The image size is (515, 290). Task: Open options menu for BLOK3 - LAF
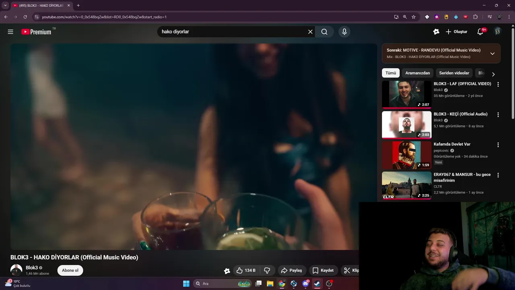coord(498,85)
